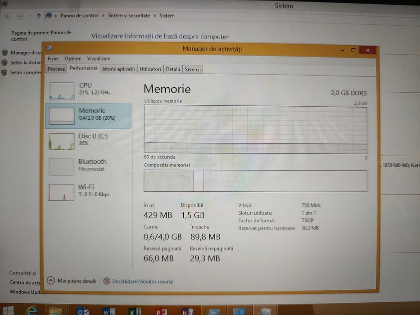Click the shield icon beside Manager dispozitive
The height and width of the screenshot is (315, 420).
tap(5, 53)
